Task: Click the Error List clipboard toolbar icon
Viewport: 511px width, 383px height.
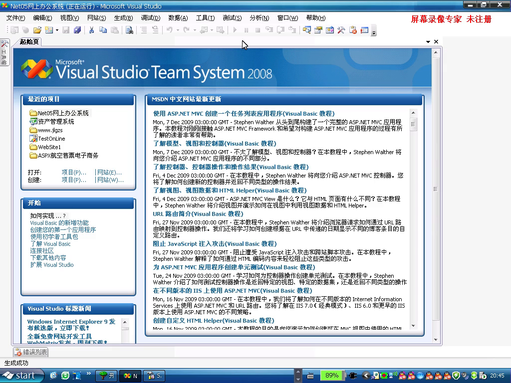Action: (353, 30)
